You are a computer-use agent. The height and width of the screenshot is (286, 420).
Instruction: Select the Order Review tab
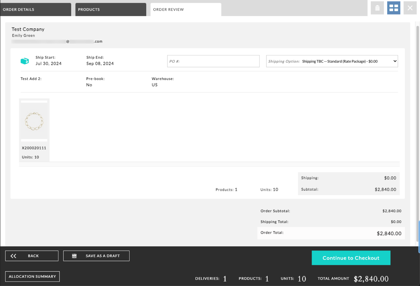tap(168, 9)
